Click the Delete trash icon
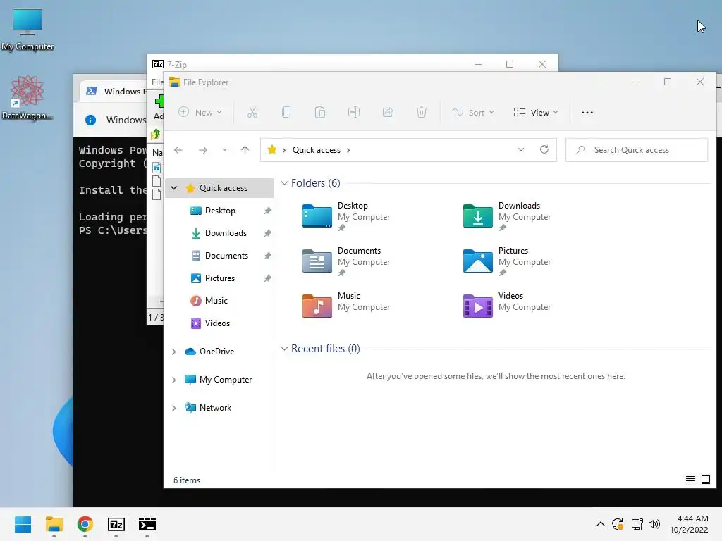Viewport: 722px width, 541px height. coord(422,112)
